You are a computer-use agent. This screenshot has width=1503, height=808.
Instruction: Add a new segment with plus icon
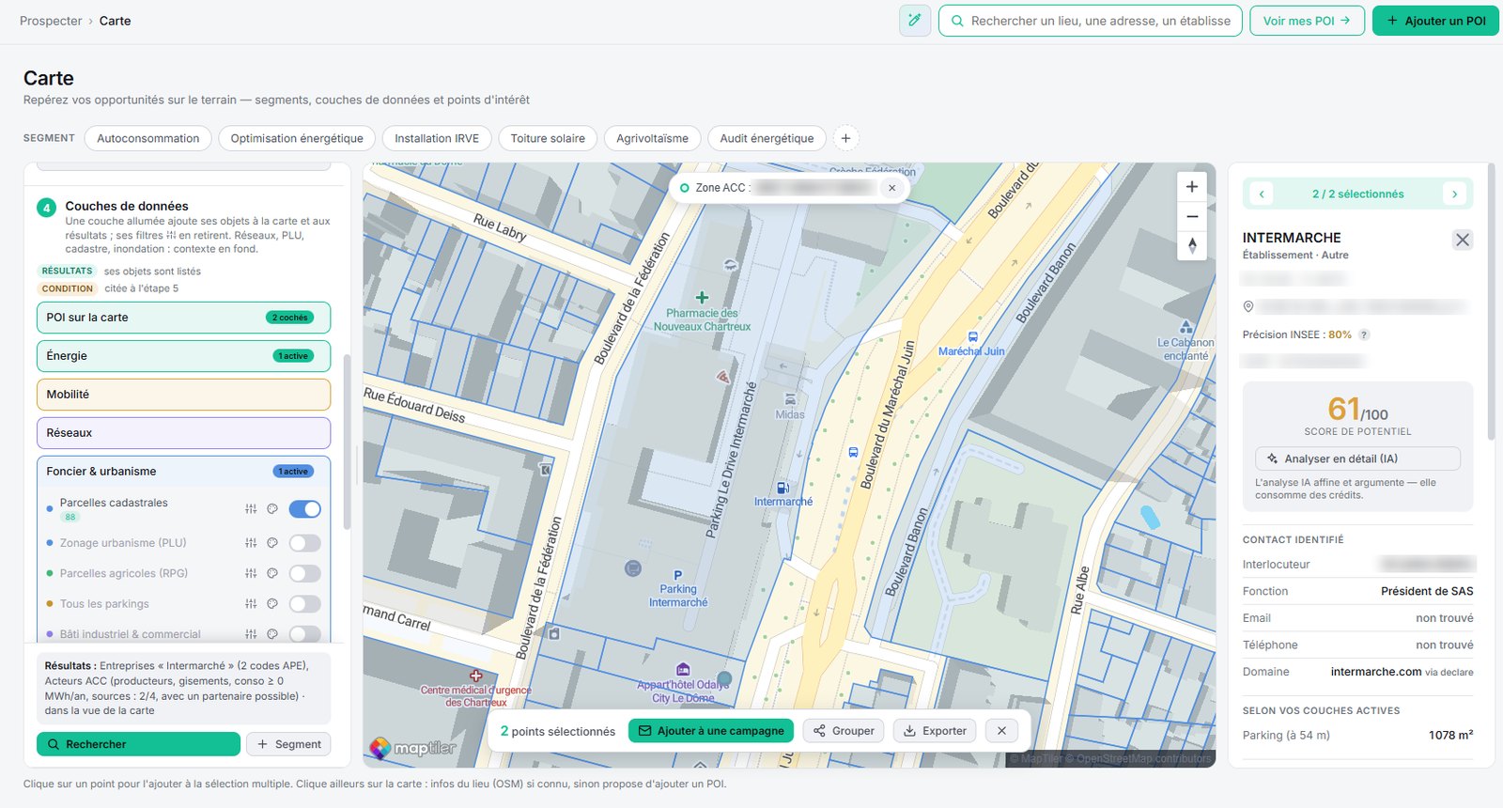(845, 138)
